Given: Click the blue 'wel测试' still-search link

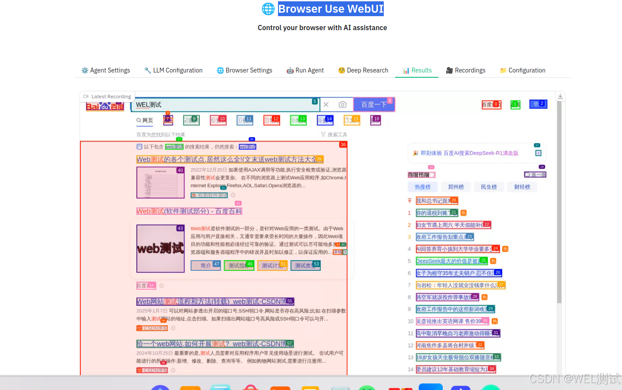Looking at the screenshot, I should tap(247, 147).
